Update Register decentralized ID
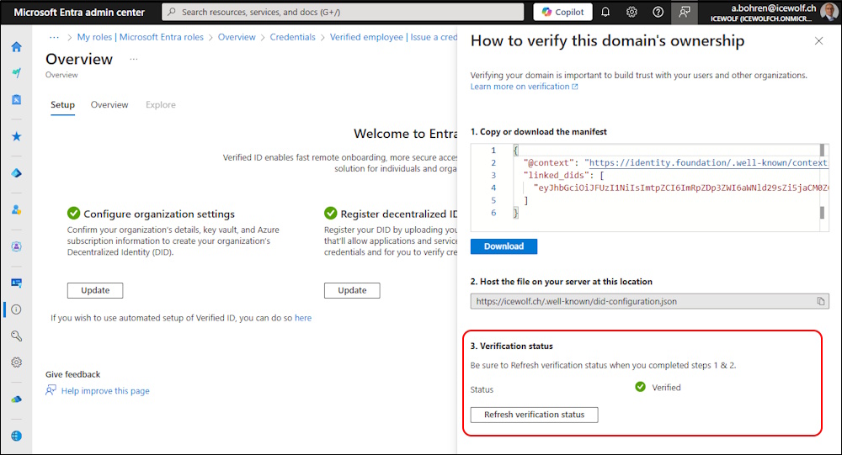 tap(352, 290)
